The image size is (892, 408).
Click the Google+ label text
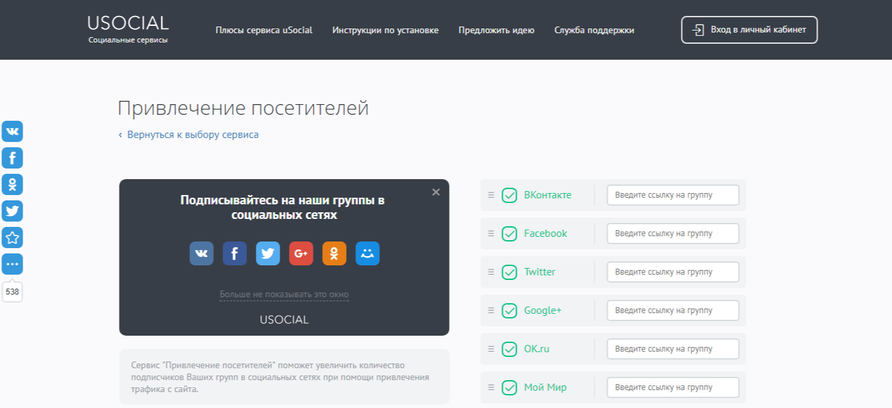[543, 310]
